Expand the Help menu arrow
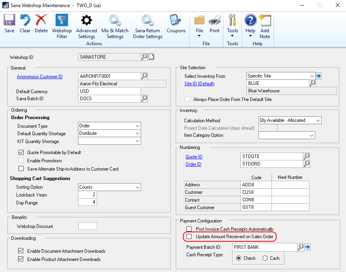The height and width of the screenshot is (272, 346). pos(250,36)
